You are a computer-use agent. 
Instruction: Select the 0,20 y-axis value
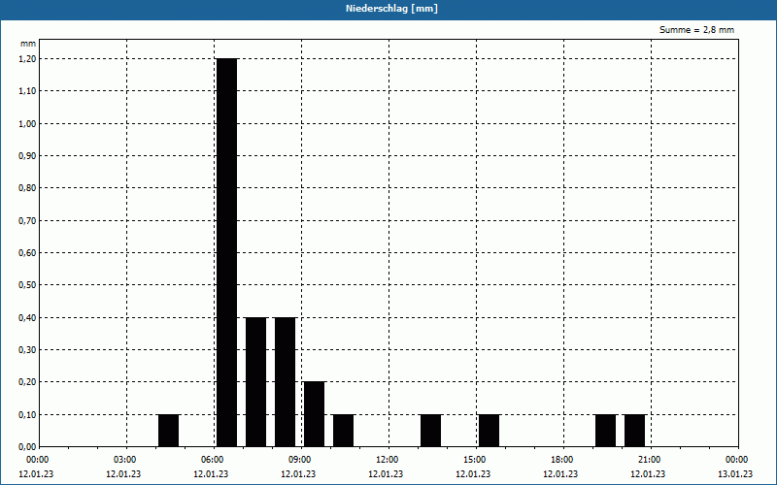[27, 382]
